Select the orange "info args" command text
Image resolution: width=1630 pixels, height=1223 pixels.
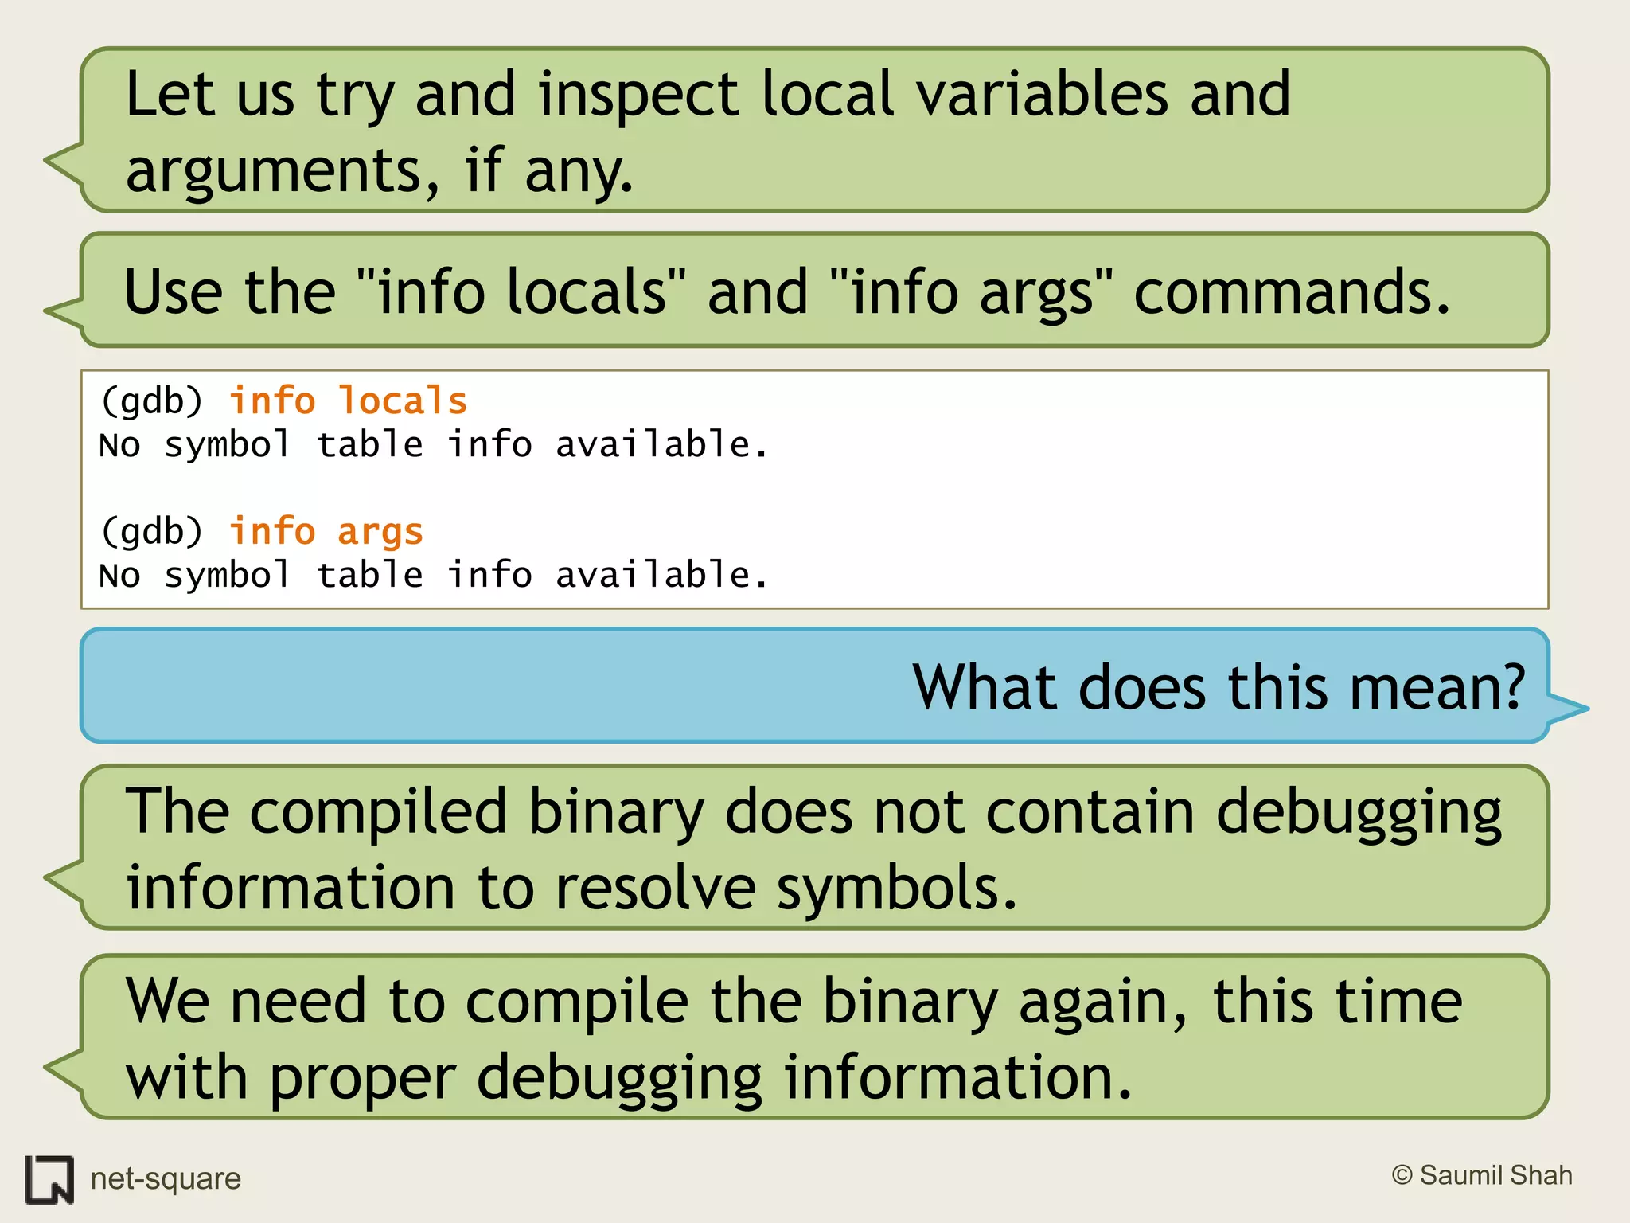pyautogui.click(x=326, y=532)
